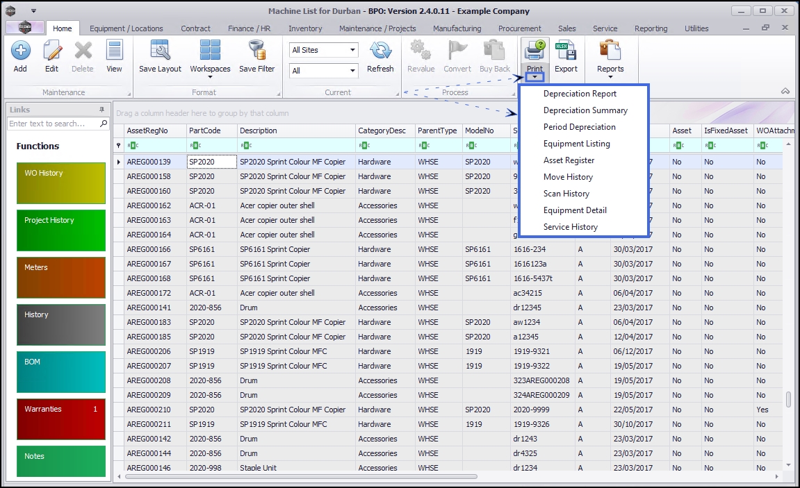
Task: Click the Edit pencil icon
Action: click(x=52, y=51)
